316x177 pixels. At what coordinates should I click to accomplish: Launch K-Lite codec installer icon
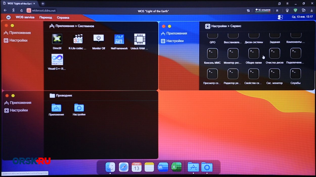pyautogui.click(x=78, y=39)
